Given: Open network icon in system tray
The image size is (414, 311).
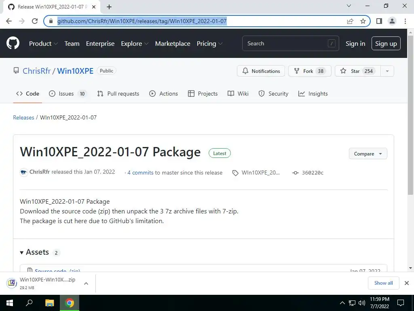Looking at the screenshot, I should (x=352, y=303).
